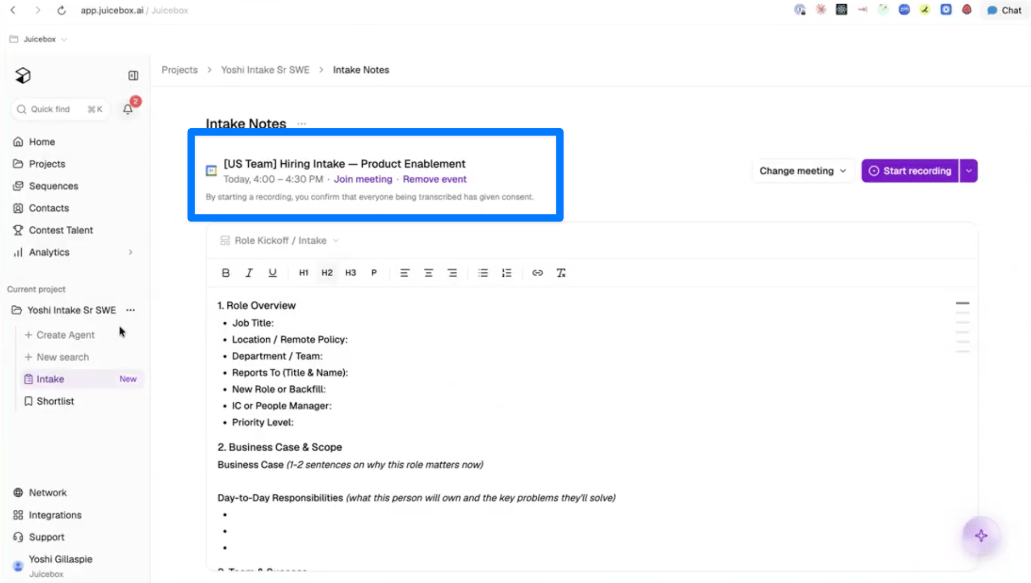Click the Join meeting link
Viewport: 1031px width, 583px height.
click(363, 179)
